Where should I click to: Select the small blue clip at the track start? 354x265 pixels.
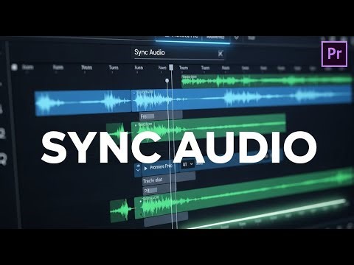point(83,102)
